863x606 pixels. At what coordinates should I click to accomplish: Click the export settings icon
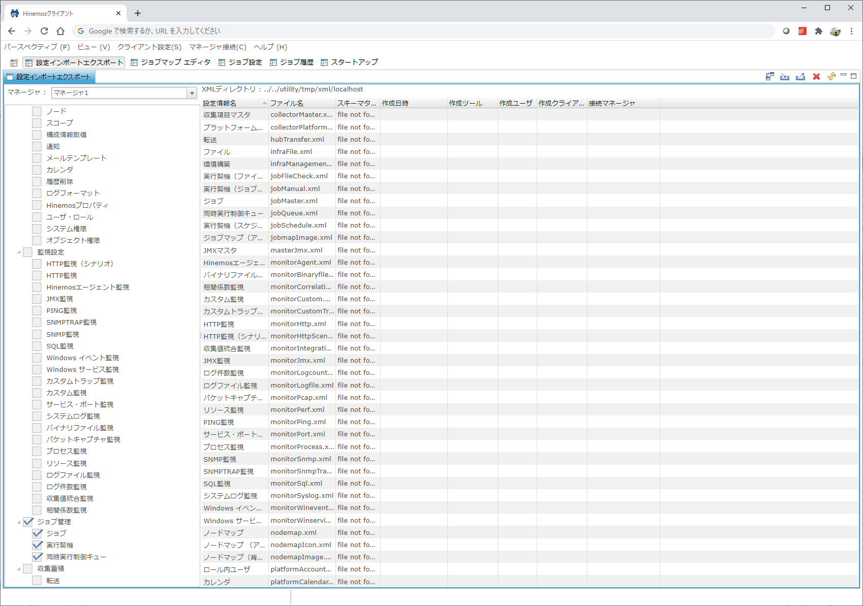800,76
